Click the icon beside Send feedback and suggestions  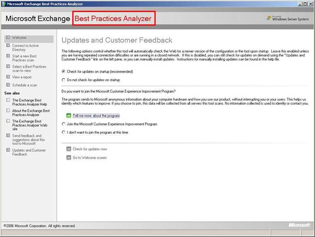pyautogui.click(x=8, y=136)
